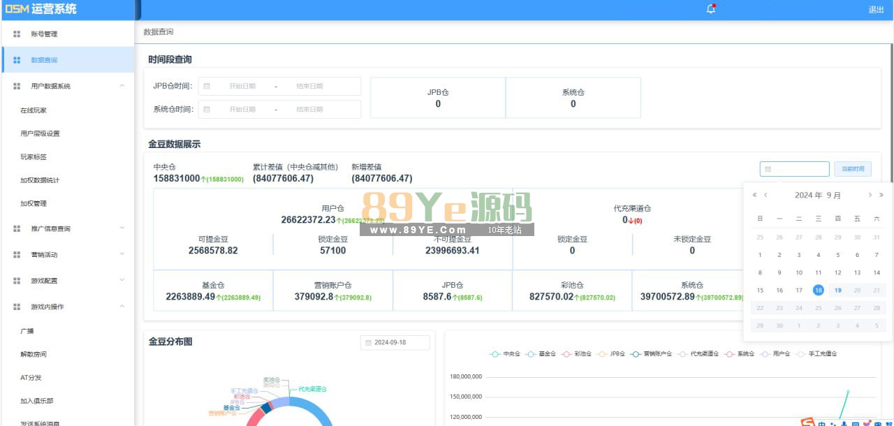Open 在线玩家 in the sidebar
The image size is (894, 426).
click(x=34, y=110)
